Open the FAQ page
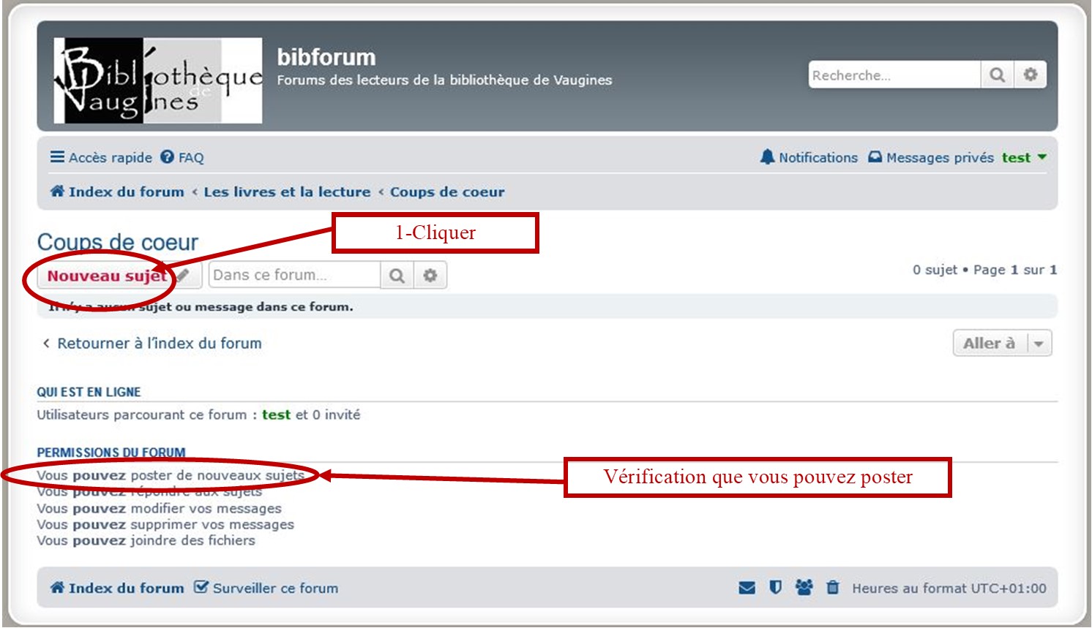Viewport: 1092px width, 628px height. point(182,157)
